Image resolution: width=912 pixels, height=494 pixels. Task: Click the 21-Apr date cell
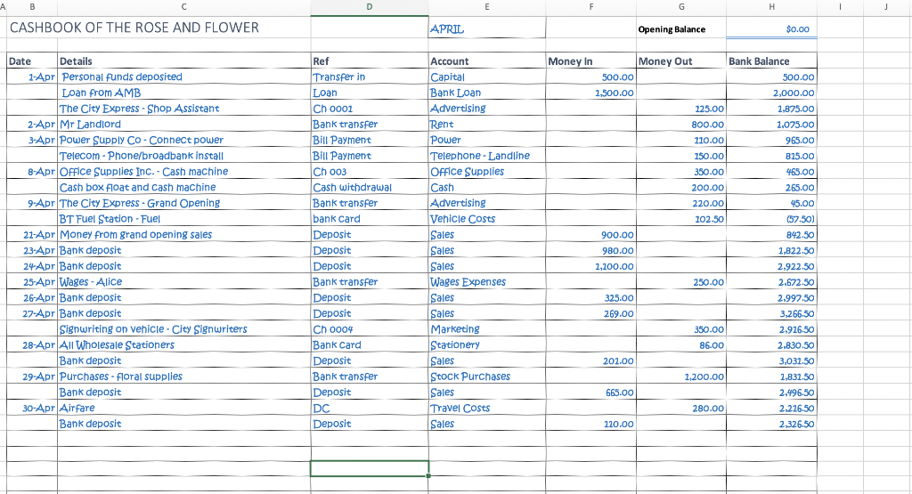(x=32, y=234)
